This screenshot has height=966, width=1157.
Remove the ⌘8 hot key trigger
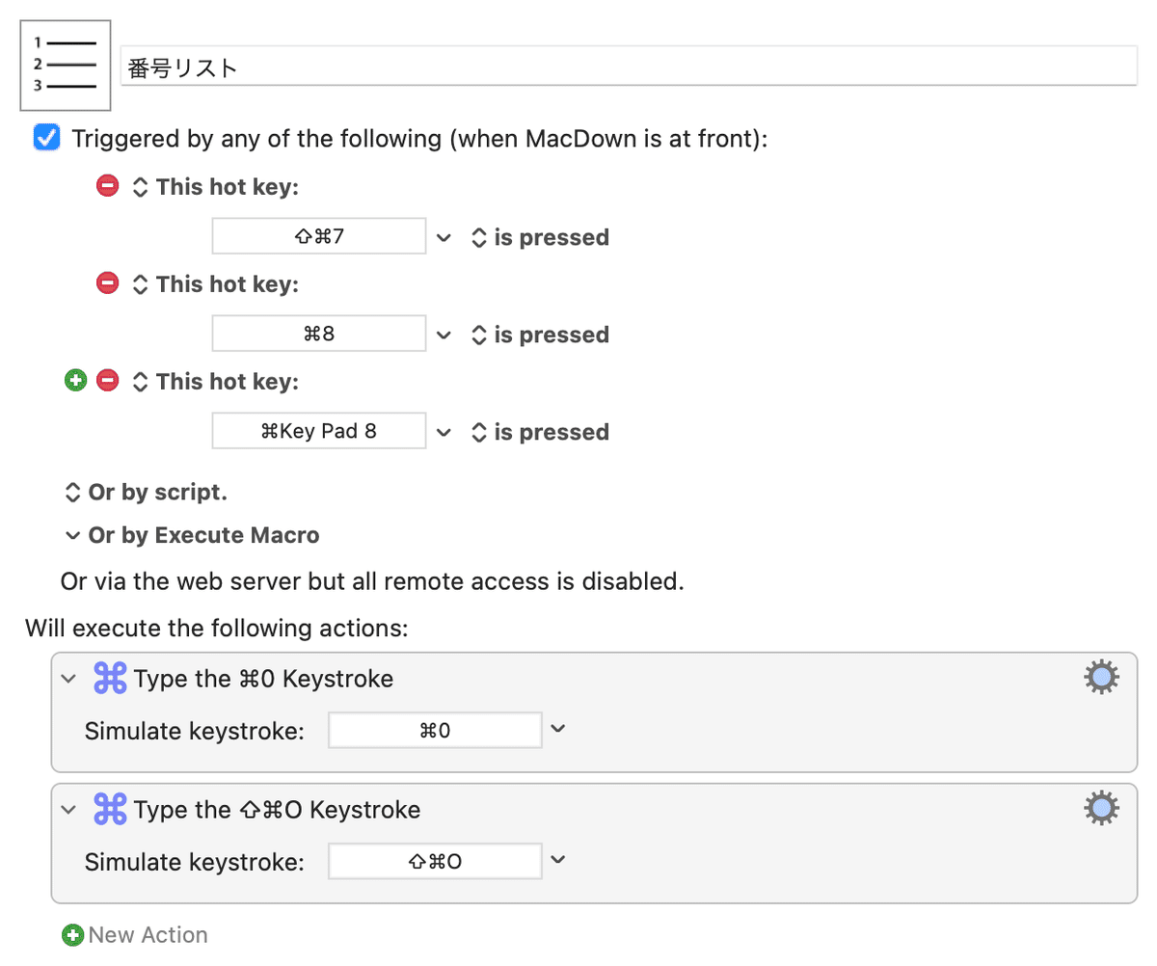pyautogui.click(x=108, y=283)
